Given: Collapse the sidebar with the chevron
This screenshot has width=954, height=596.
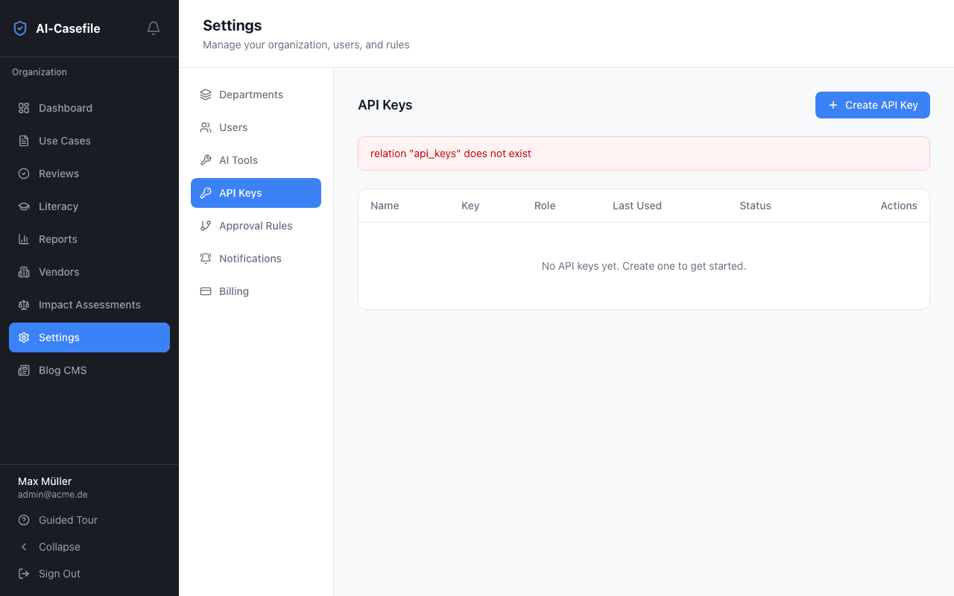Looking at the screenshot, I should [23, 547].
